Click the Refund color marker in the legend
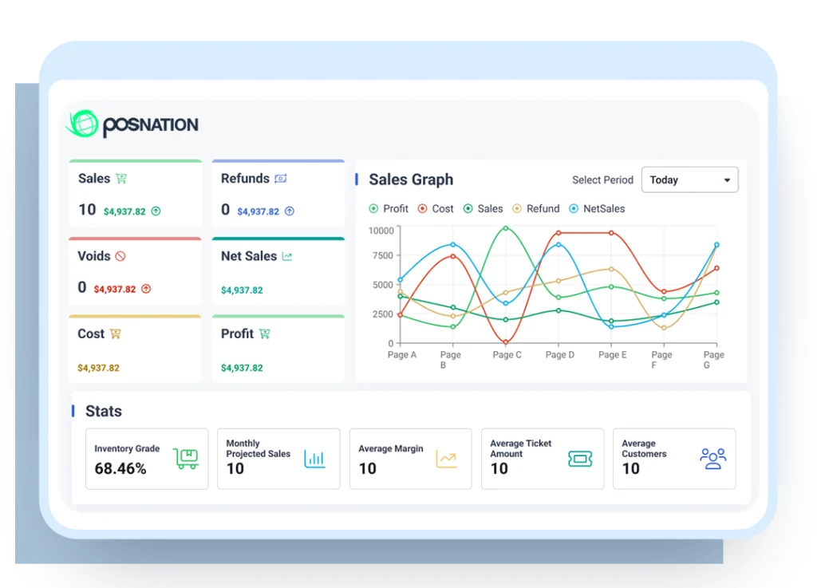This screenshot has height=588, width=817. pos(517,209)
